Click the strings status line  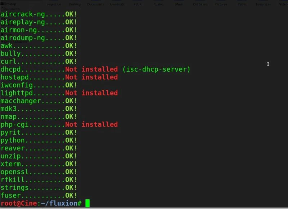coord(39,188)
